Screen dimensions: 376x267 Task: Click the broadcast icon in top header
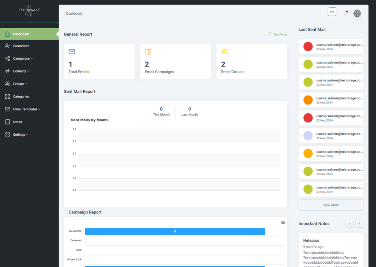tap(332, 12)
